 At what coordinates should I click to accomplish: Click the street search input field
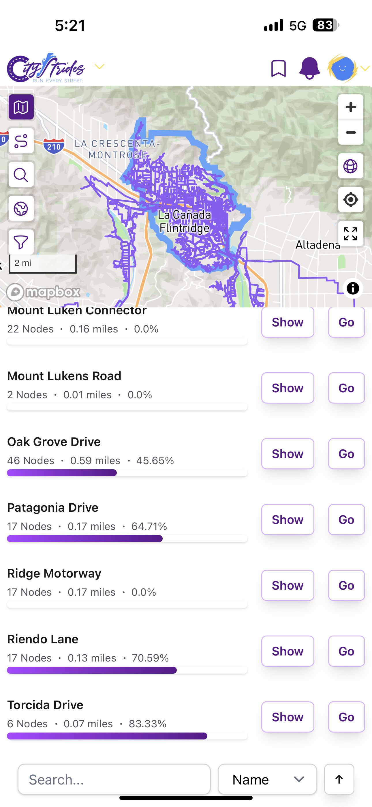point(114,779)
